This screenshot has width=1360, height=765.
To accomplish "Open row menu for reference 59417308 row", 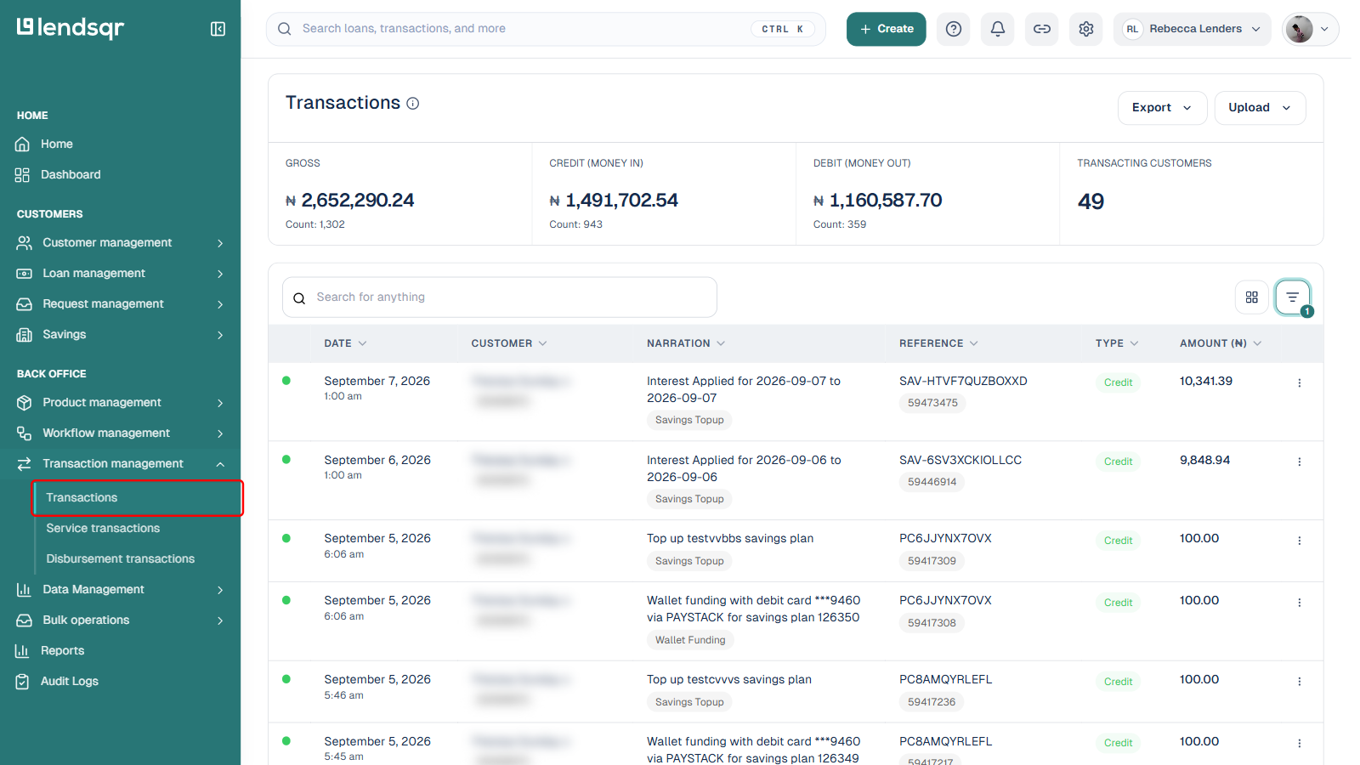I will pyautogui.click(x=1300, y=603).
